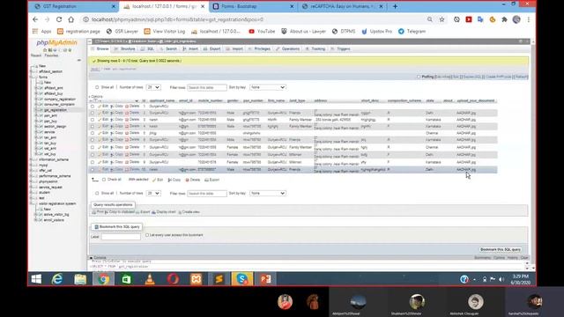Open the SQL tab

(147, 49)
